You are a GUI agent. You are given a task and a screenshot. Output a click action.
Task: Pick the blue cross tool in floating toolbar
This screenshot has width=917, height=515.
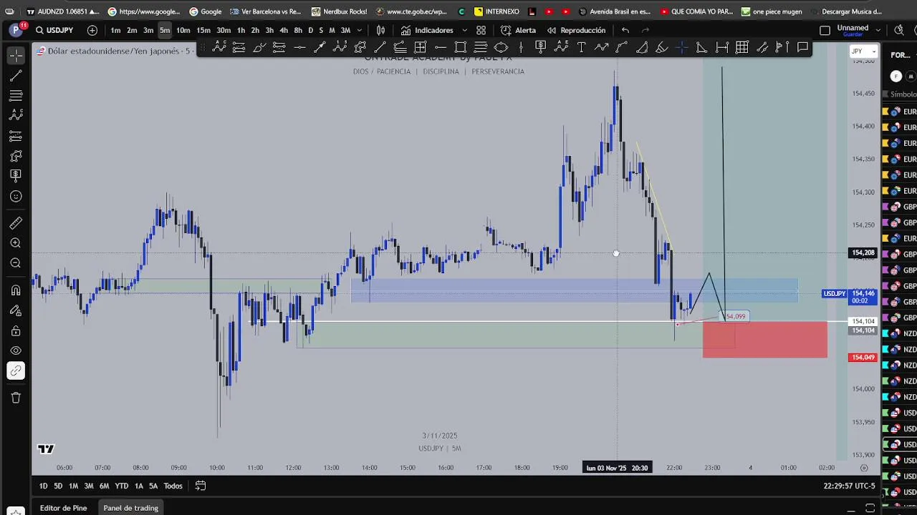(681, 47)
